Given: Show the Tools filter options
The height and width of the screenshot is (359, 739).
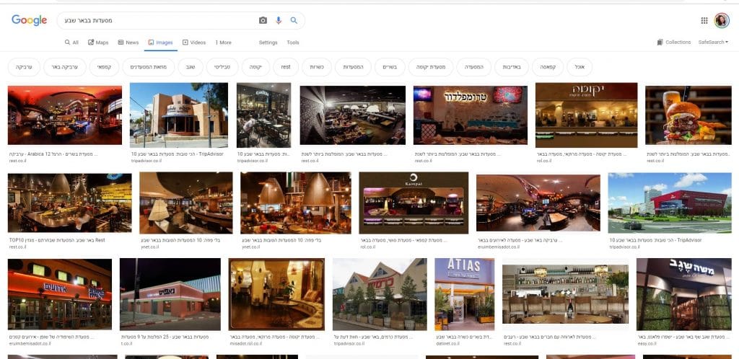Looking at the screenshot, I should [292, 43].
